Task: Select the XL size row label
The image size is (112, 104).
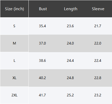Action: [x=14, y=78]
